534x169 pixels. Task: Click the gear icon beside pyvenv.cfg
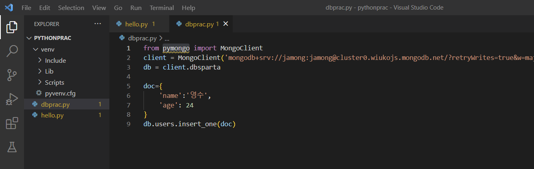(x=39, y=93)
